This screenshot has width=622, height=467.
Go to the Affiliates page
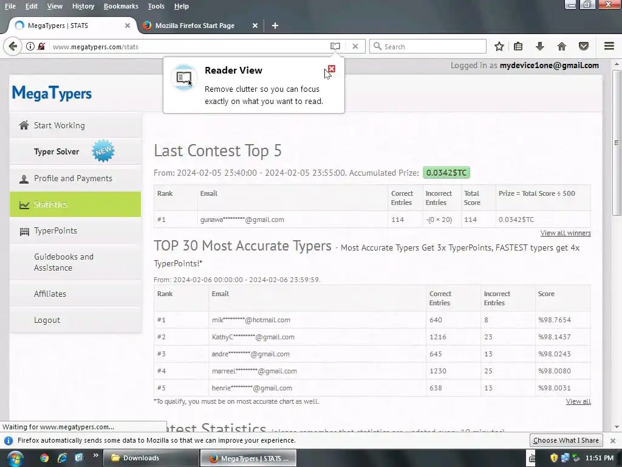(x=75, y=294)
